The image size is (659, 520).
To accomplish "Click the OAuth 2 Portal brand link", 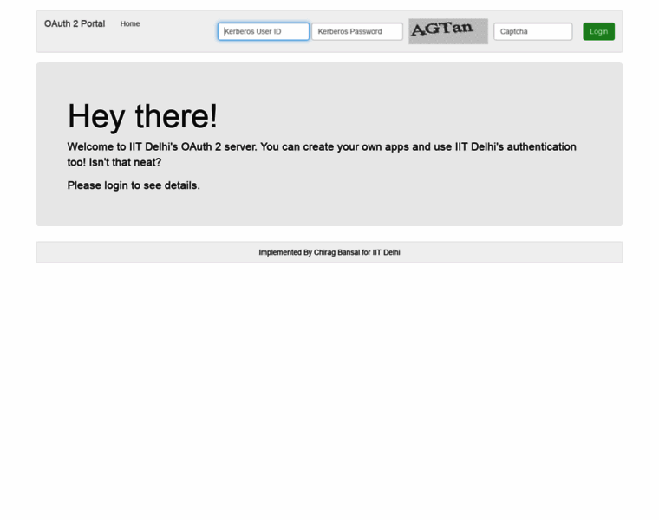I will [x=75, y=24].
